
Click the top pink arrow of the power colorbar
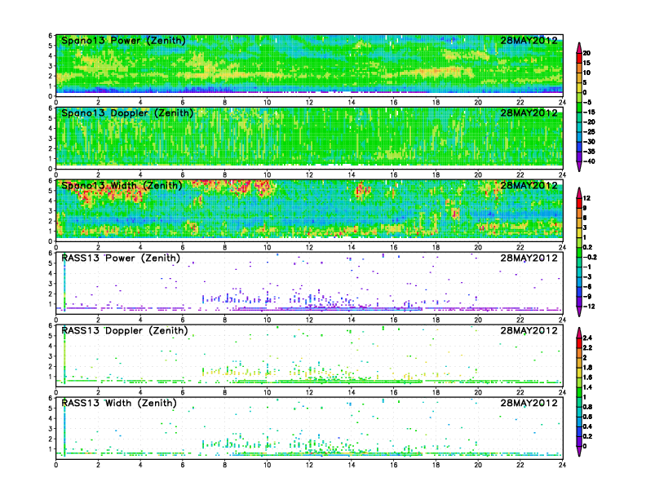[579, 47]
